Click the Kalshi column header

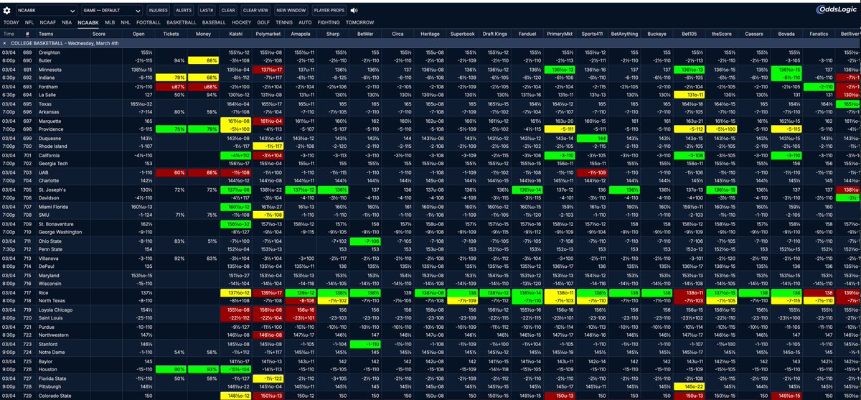point(237,33)
